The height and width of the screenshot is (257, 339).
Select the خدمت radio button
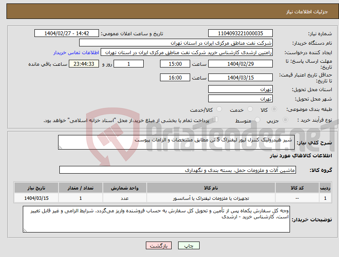(250, 109)
